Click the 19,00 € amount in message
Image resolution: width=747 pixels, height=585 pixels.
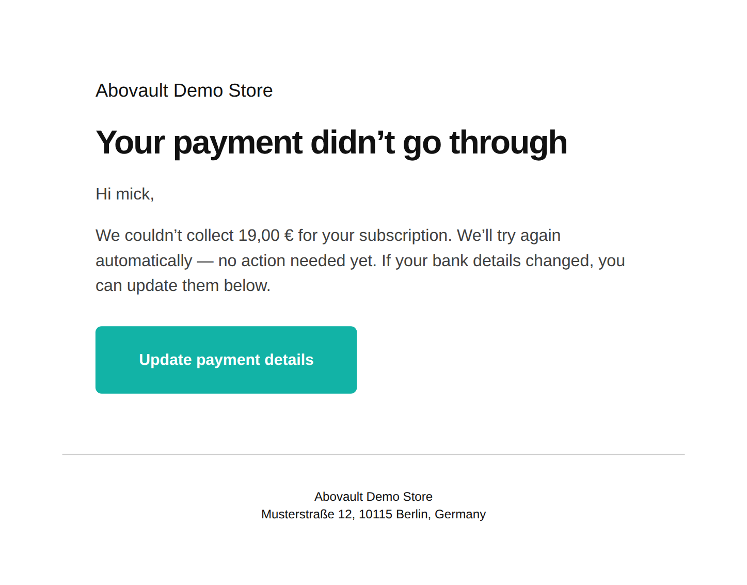click(x=266, y=235)
